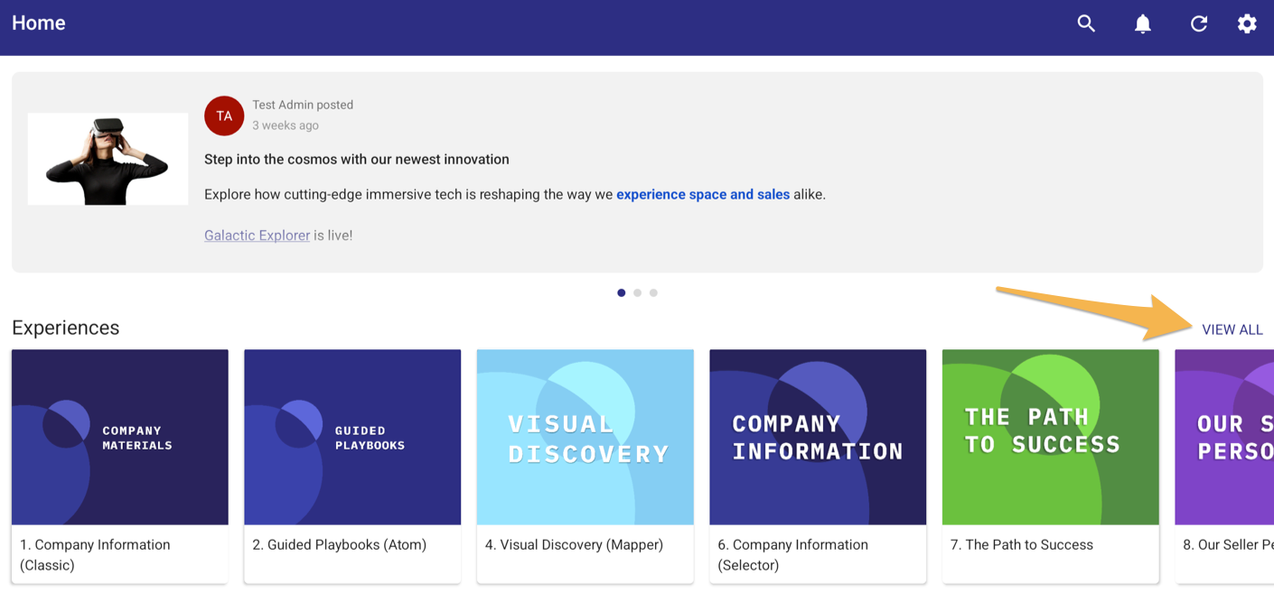Image resolution: width=1274 pixels, height=611 pixels.
Task: Click the Home title in the header
Action: click(x=38, y=23)
